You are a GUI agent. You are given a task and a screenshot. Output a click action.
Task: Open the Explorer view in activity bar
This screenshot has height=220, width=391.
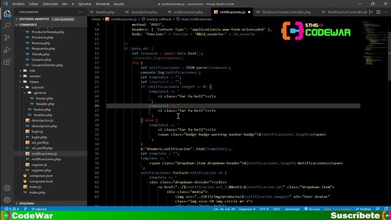pyautogui.click(x=7, y=13)
